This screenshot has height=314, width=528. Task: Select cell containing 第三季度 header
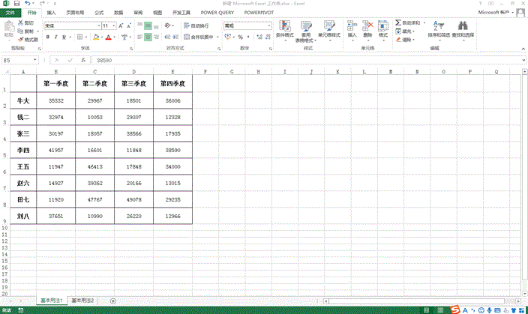[133, 83]
